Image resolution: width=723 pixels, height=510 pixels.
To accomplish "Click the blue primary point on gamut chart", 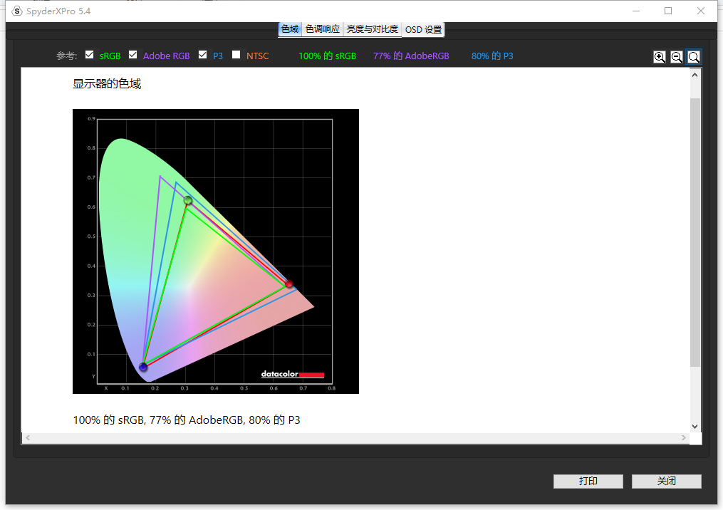I will (143, 367).
